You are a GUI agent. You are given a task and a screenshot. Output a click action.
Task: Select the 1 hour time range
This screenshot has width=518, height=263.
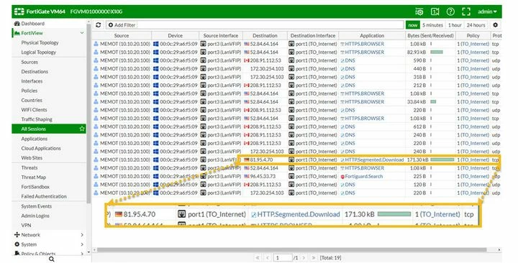pos(455,25)
